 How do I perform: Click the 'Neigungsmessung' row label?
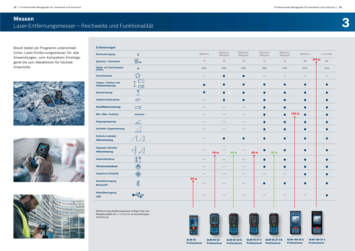[x=106, y=122]
